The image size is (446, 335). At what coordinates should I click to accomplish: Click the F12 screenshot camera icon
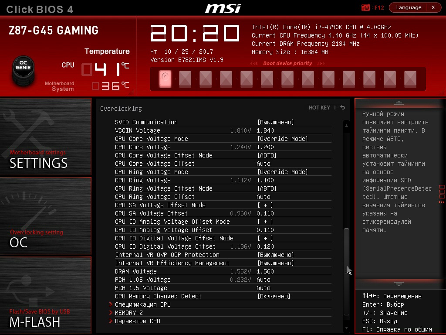365,7
